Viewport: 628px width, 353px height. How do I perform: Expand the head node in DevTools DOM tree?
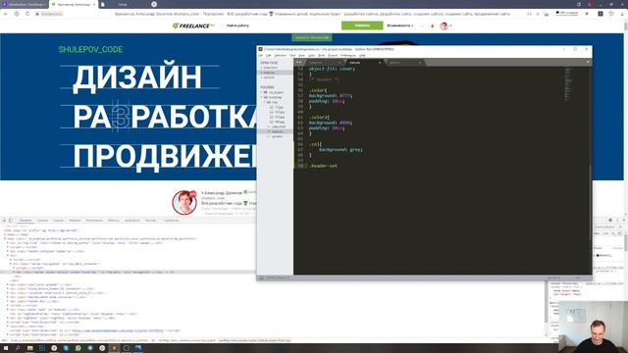(5, 234)
